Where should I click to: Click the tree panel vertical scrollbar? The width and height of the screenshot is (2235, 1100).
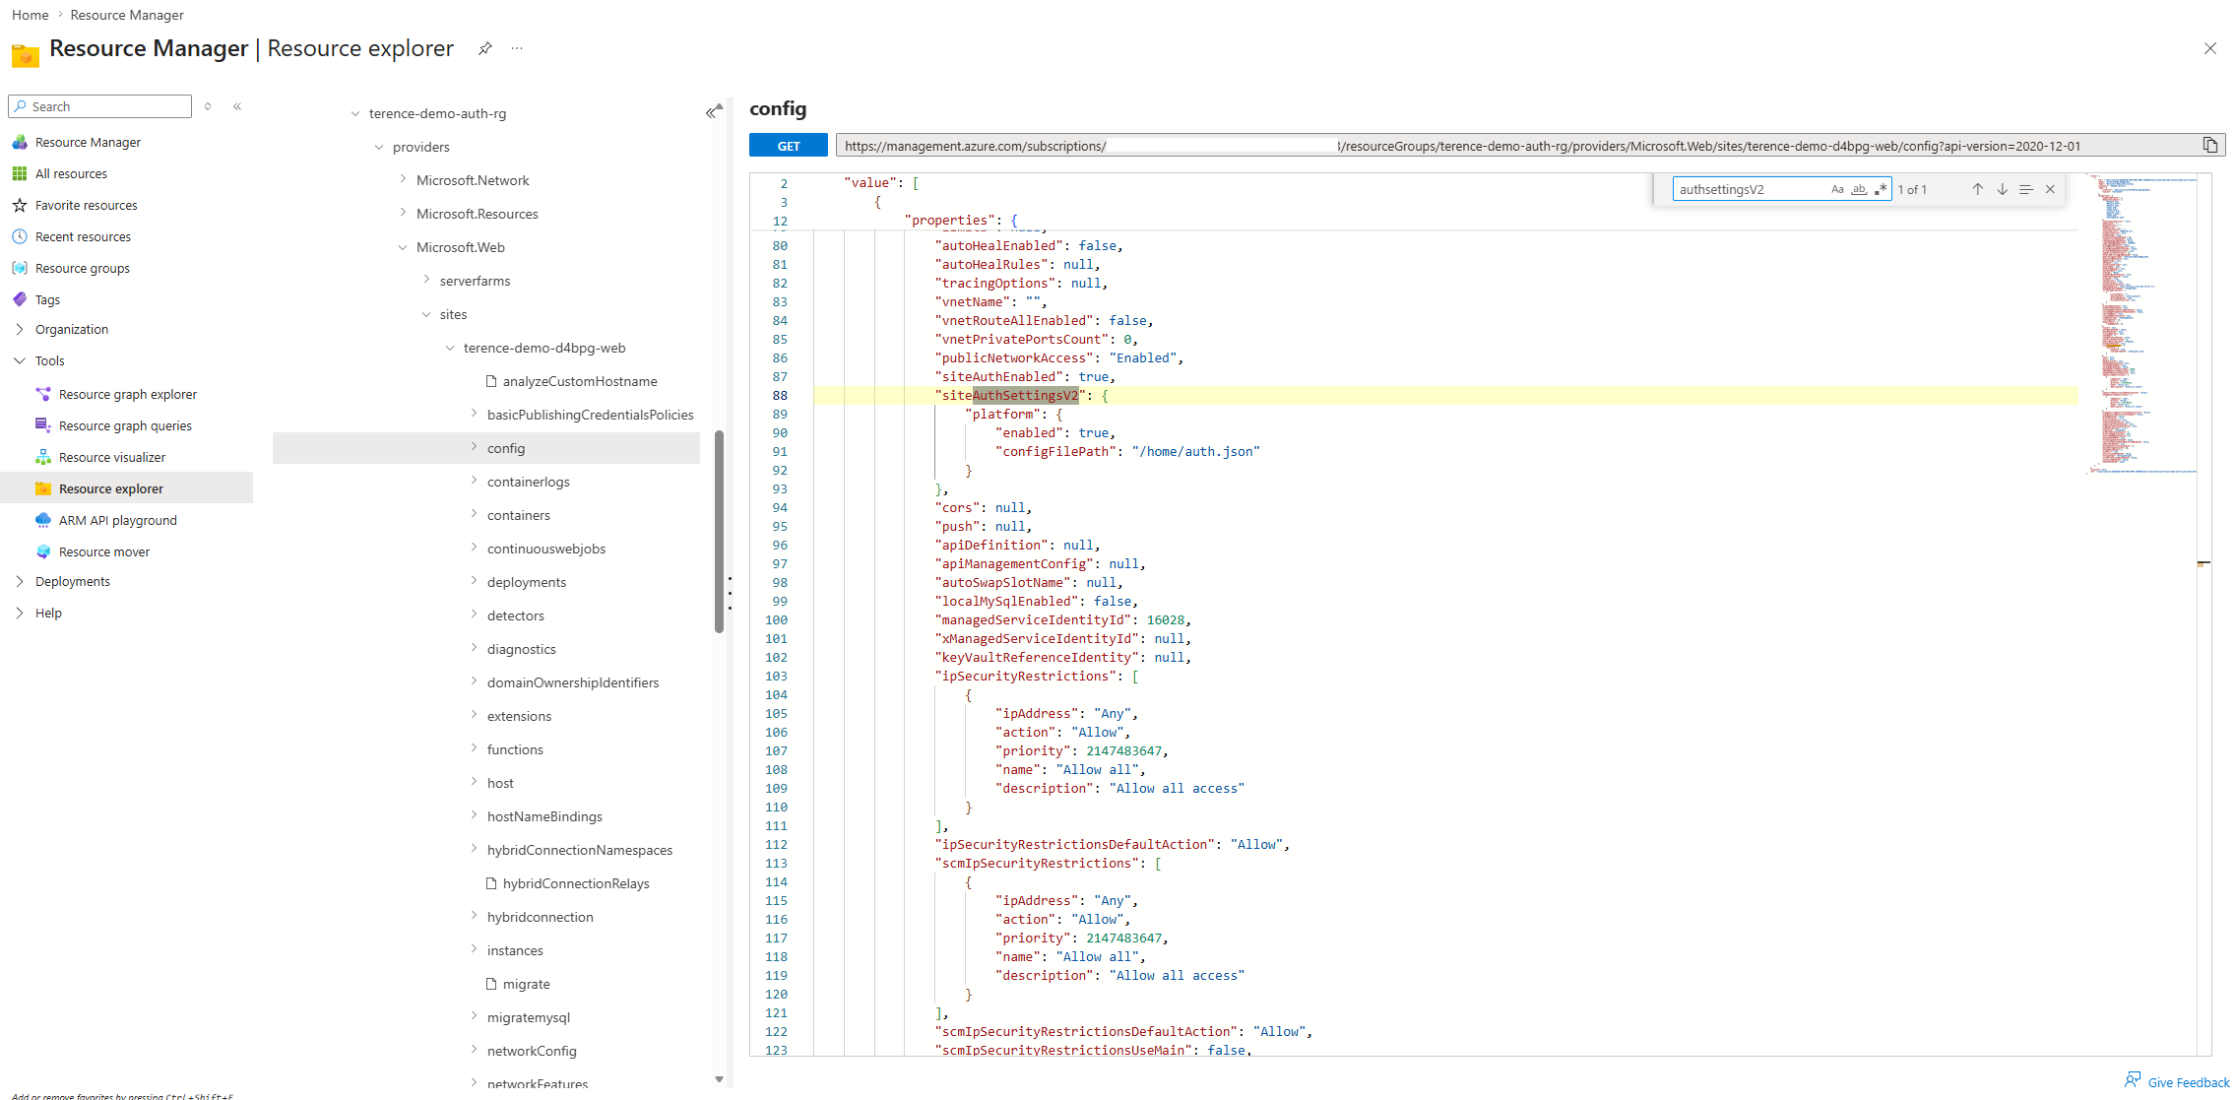click(719, 532)
